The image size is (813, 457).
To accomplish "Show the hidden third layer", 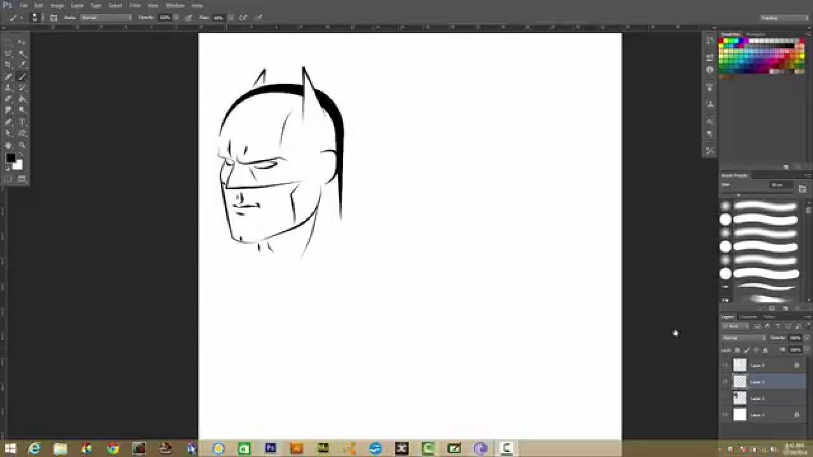I will point(725,398).
